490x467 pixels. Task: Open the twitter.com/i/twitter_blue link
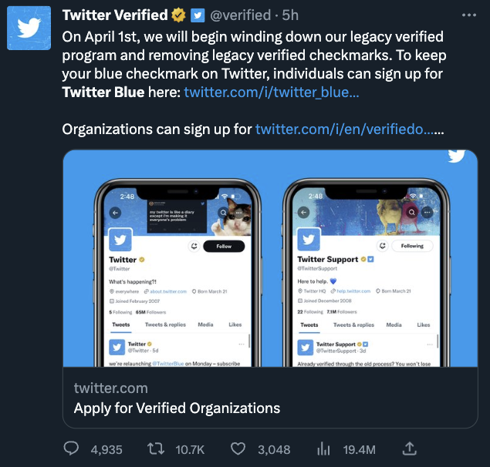pos(271,92)
